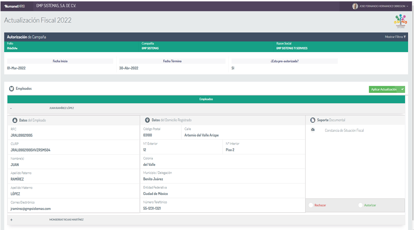Click the RFC field value
The image size is (414, 230).
click(x=21, y=135)
